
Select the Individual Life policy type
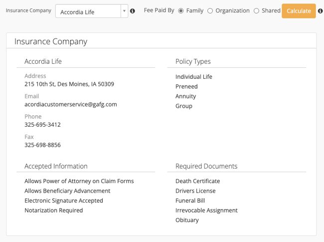(x=194, y=77)
